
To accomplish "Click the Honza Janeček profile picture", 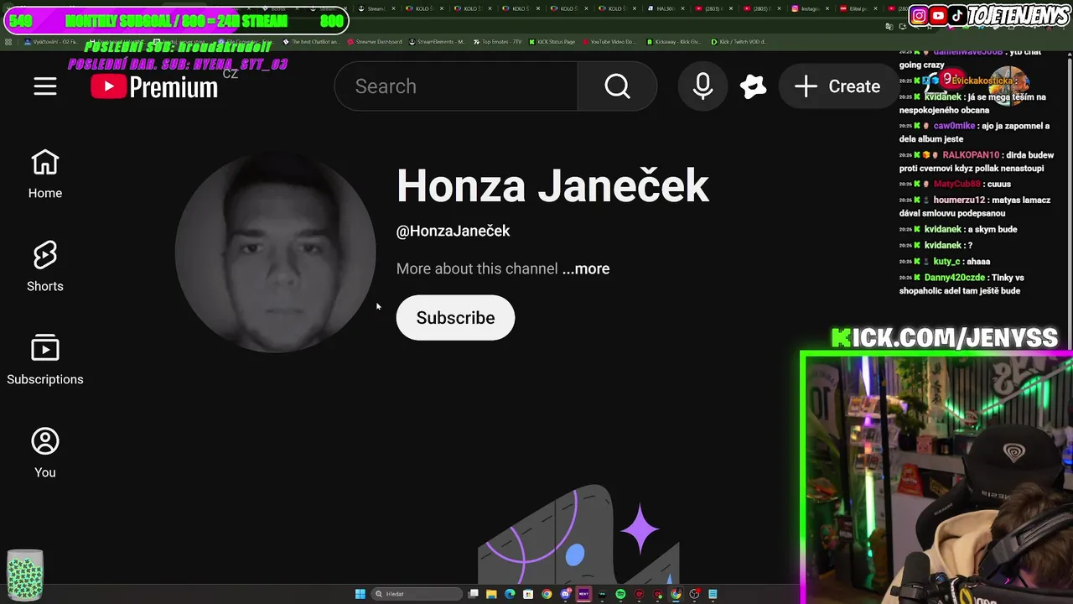I will coord(276,253).
